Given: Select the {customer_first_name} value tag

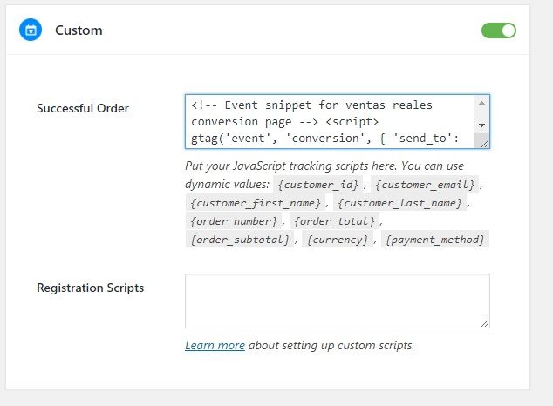Looking at the screenshot, I should tap(255, 203).
